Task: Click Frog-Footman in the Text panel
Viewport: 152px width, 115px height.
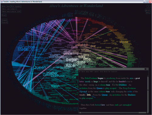Action: tap(129, 88)
